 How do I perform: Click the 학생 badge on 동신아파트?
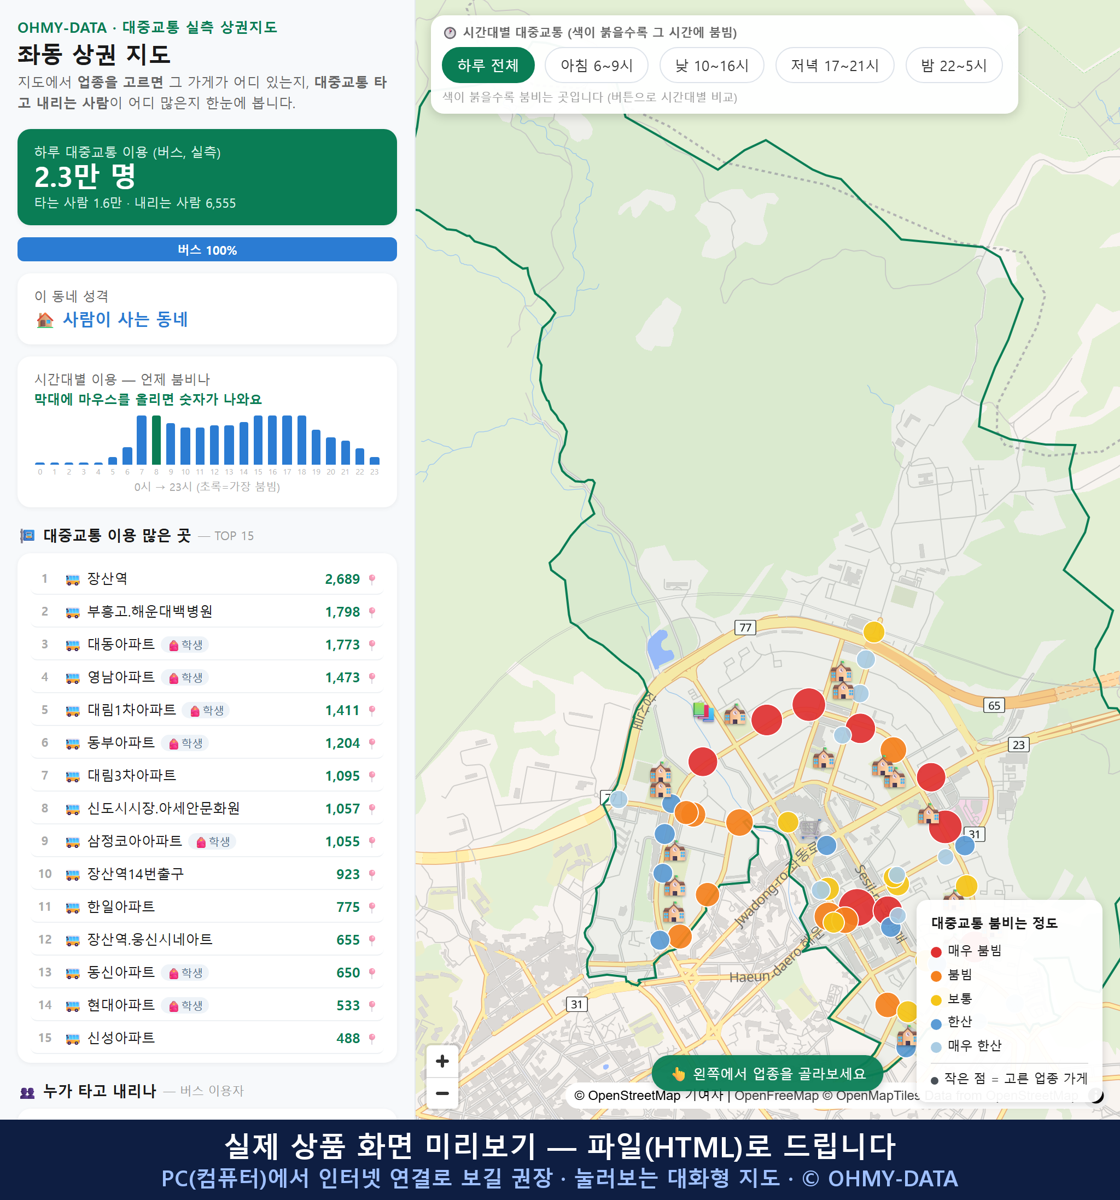tap(185, 973)
